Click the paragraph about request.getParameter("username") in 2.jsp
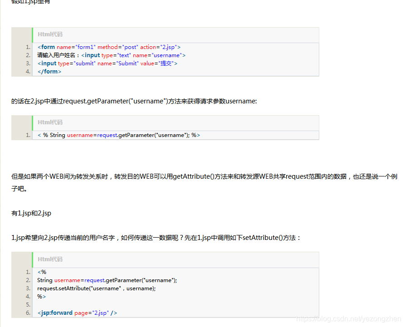Viewport: 405px width, 327px height. point(134,101)
